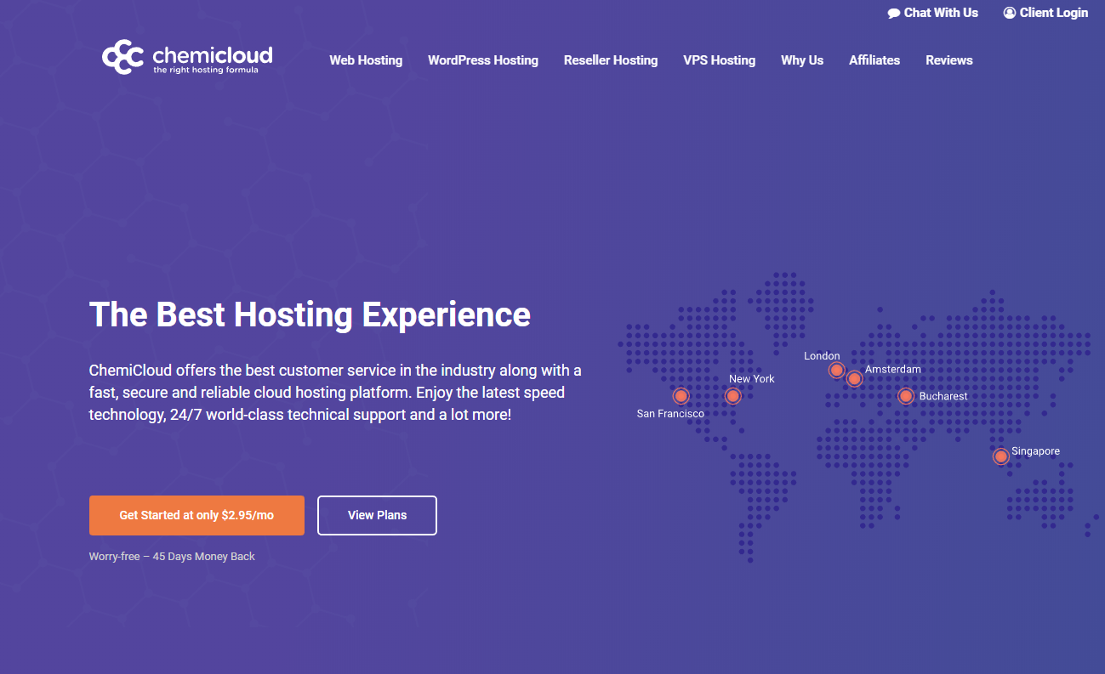Image resolution: width=1105 pixels, height=674 pixels.
Task: Visit the Affiliates page
Action: (x=874, y=60)
